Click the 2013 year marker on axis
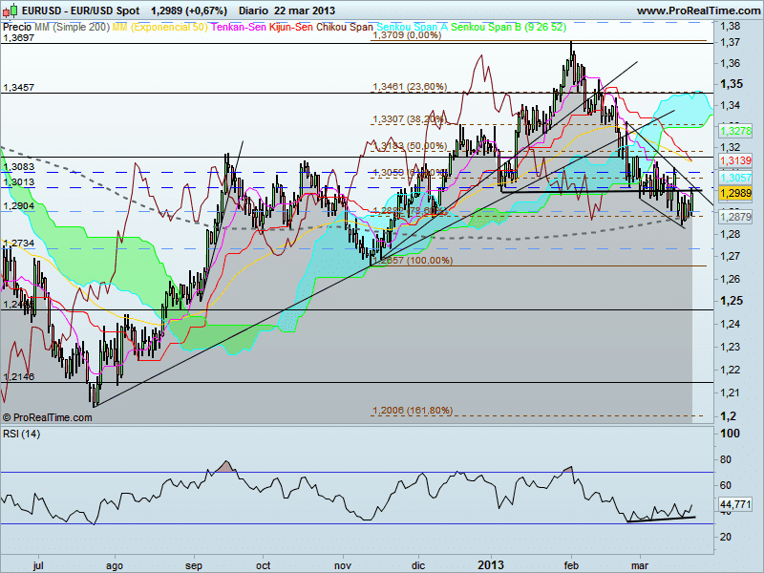764x573 pixels. 491,565
